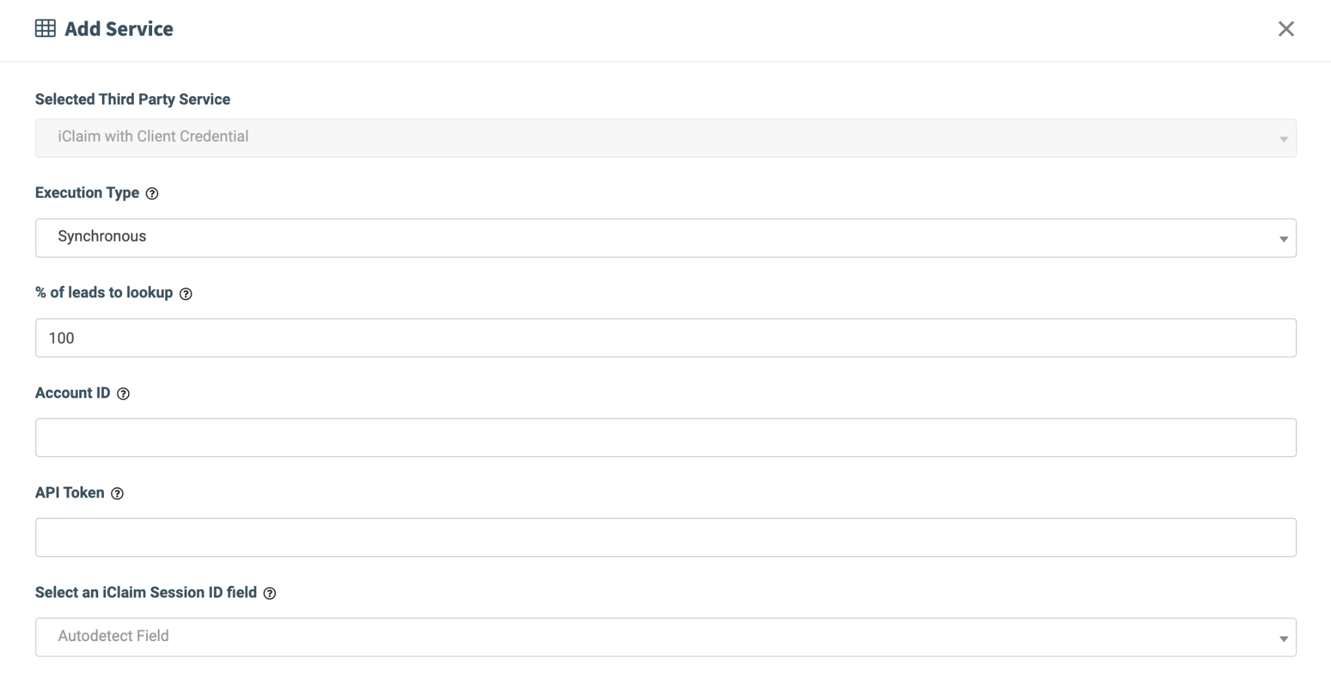Click the Select an iClaim Session ID field label

[146, 592]
